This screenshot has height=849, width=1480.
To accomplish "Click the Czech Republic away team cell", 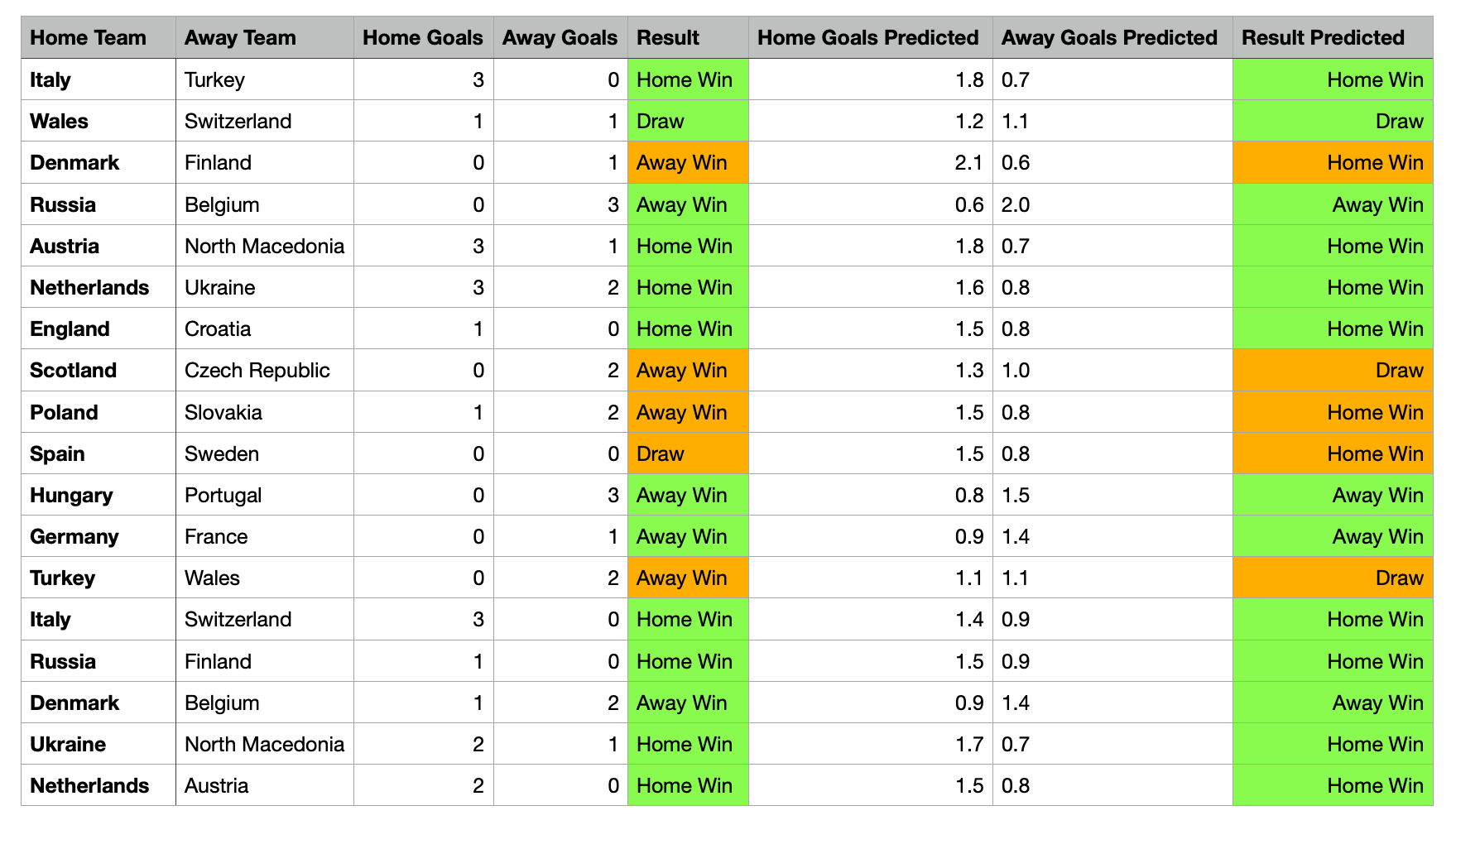I will (257, 370).
